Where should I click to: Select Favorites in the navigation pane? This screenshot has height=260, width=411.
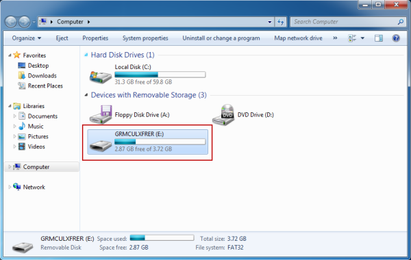pos(34,55)
